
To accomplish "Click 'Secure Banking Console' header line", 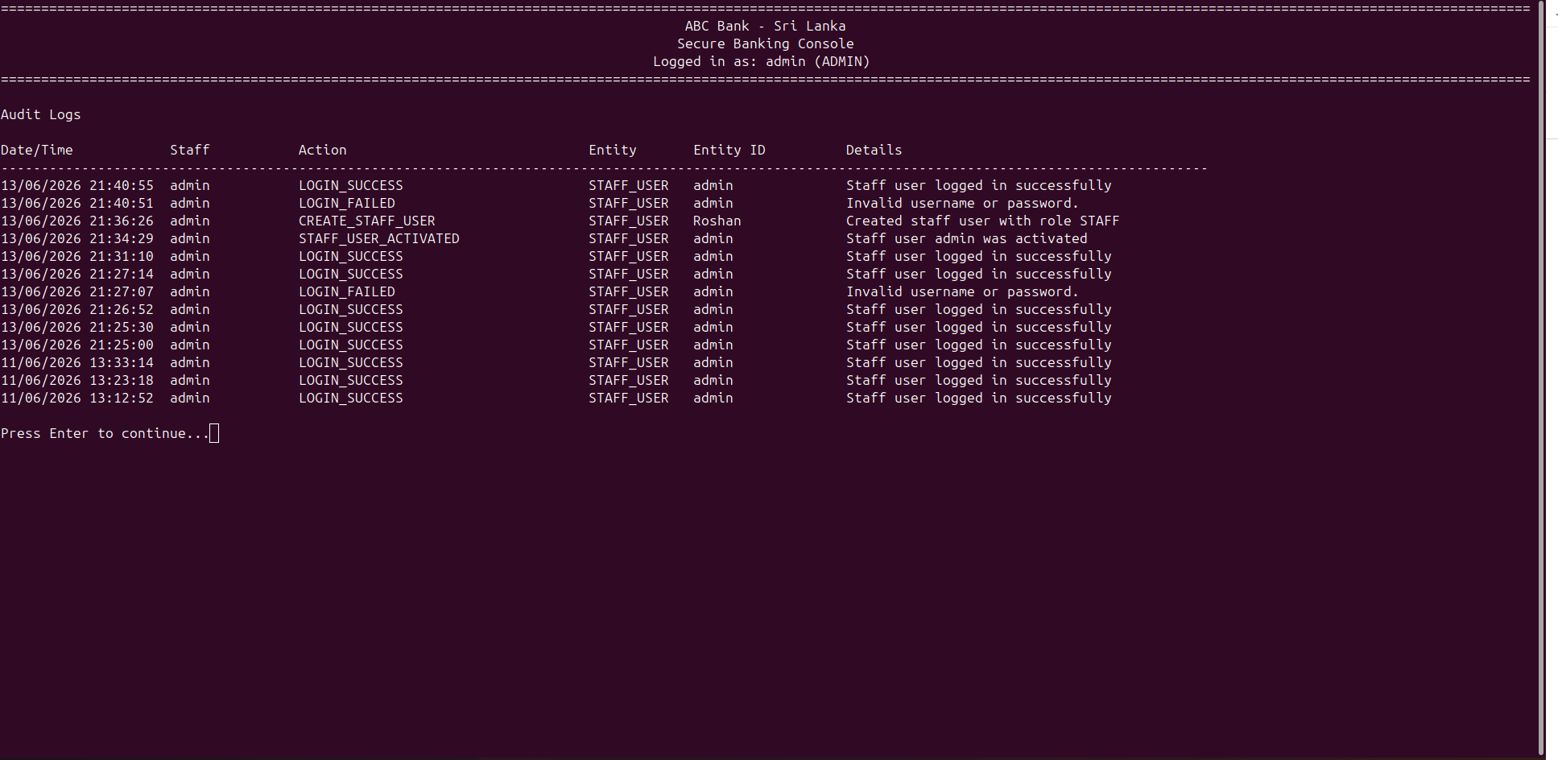I will [x=765, y=43].
